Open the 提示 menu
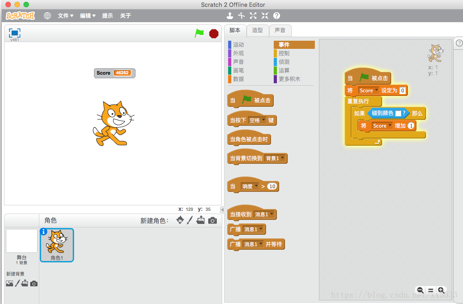This screenshot has width=463, height=304. pos(108,16)
